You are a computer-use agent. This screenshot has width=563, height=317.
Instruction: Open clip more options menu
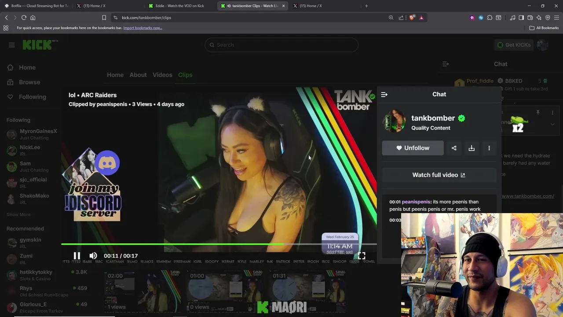click(489, 148)
